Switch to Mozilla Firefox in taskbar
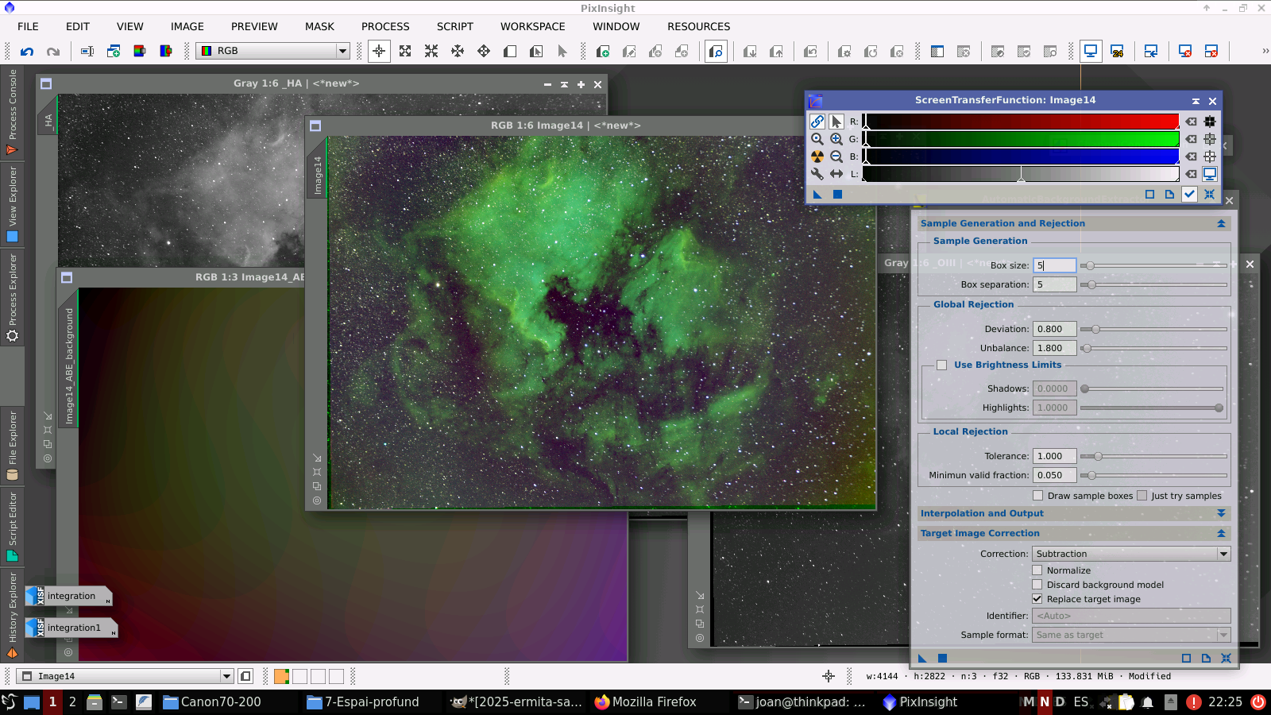 pyautogui.click(x=645, y=701)
